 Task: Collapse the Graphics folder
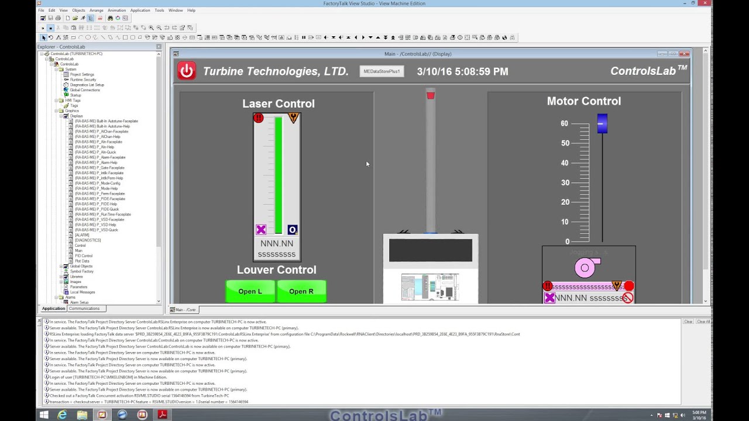[x=56, y=111]
